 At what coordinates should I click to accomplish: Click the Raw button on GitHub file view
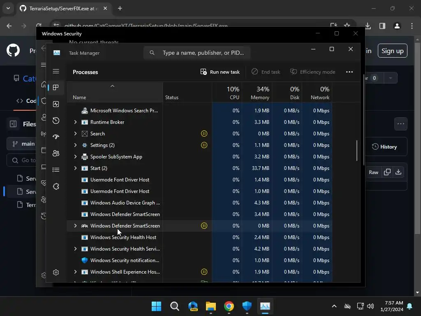(373, 172)
